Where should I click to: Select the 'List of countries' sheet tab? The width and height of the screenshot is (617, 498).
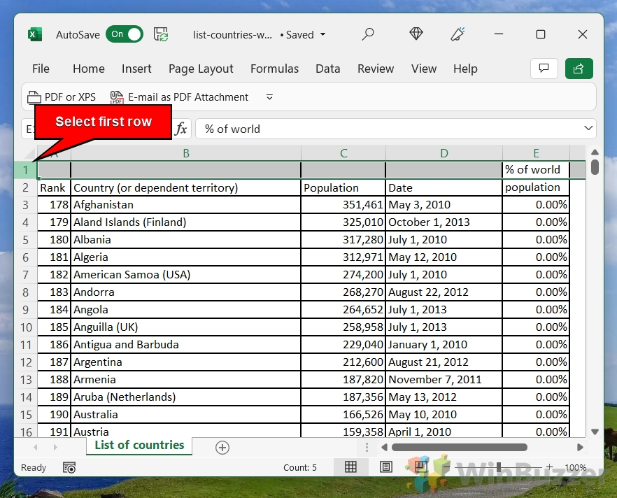(x=139, y=446)
